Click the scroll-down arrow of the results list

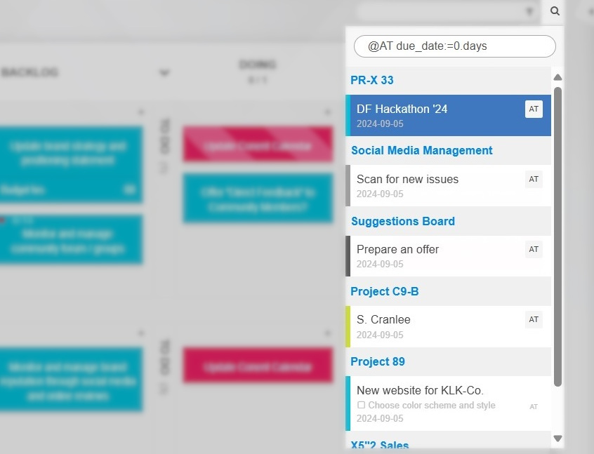click(x=558, y=438)
